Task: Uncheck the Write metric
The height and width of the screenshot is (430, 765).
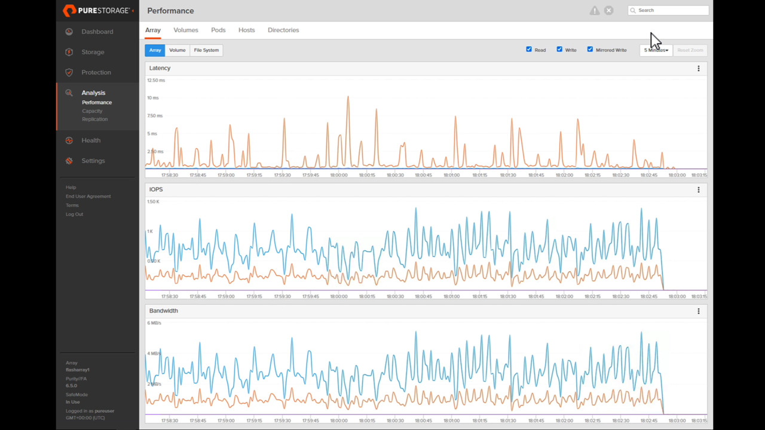Action: coord(559,50)
